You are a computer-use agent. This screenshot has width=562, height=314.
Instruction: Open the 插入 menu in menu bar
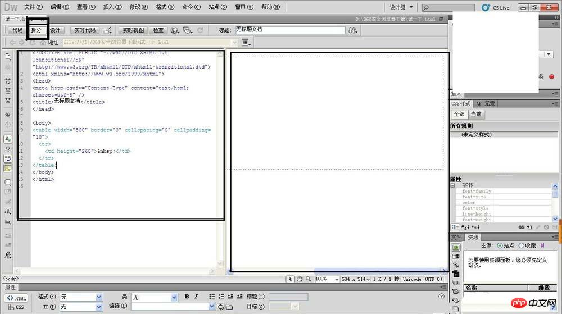[x=112, y=7]
